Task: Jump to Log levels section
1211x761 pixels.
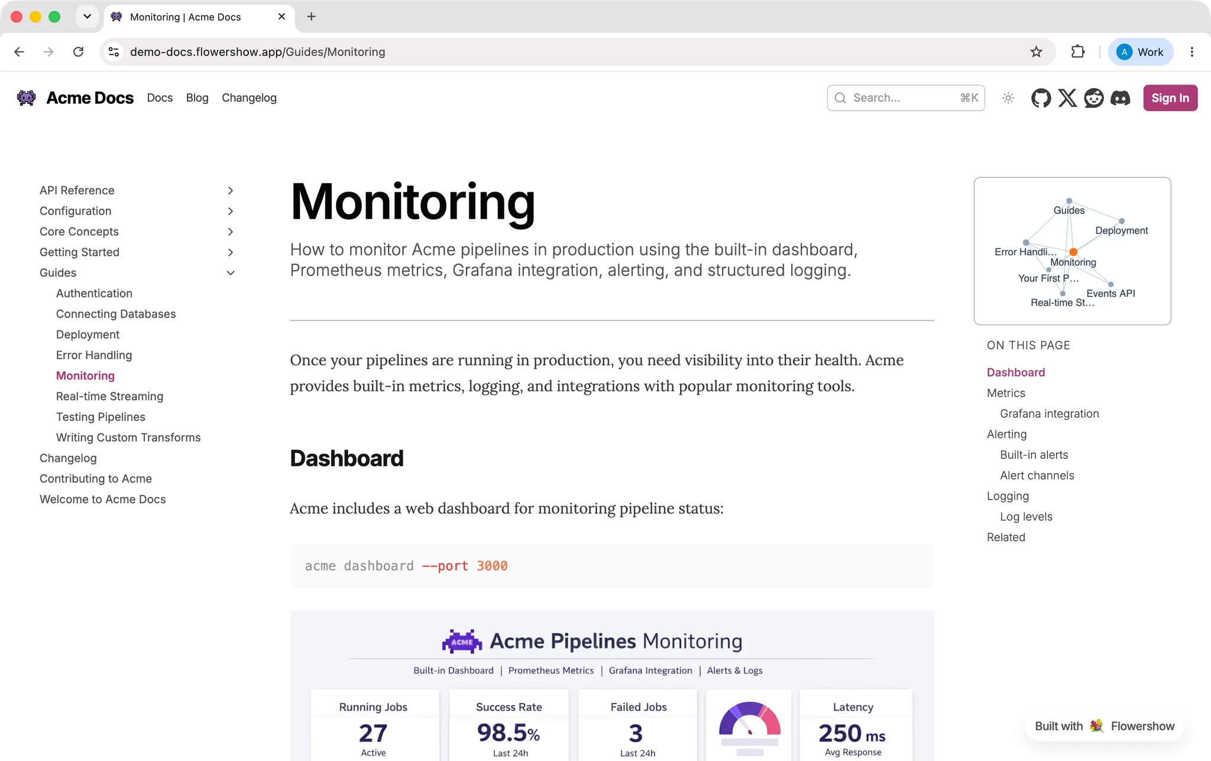Action: pos(1026,517)
